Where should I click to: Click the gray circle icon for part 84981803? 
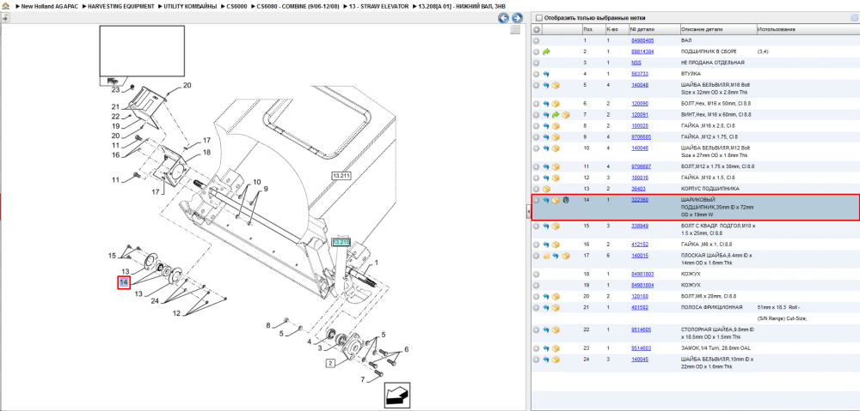[537, 275]
